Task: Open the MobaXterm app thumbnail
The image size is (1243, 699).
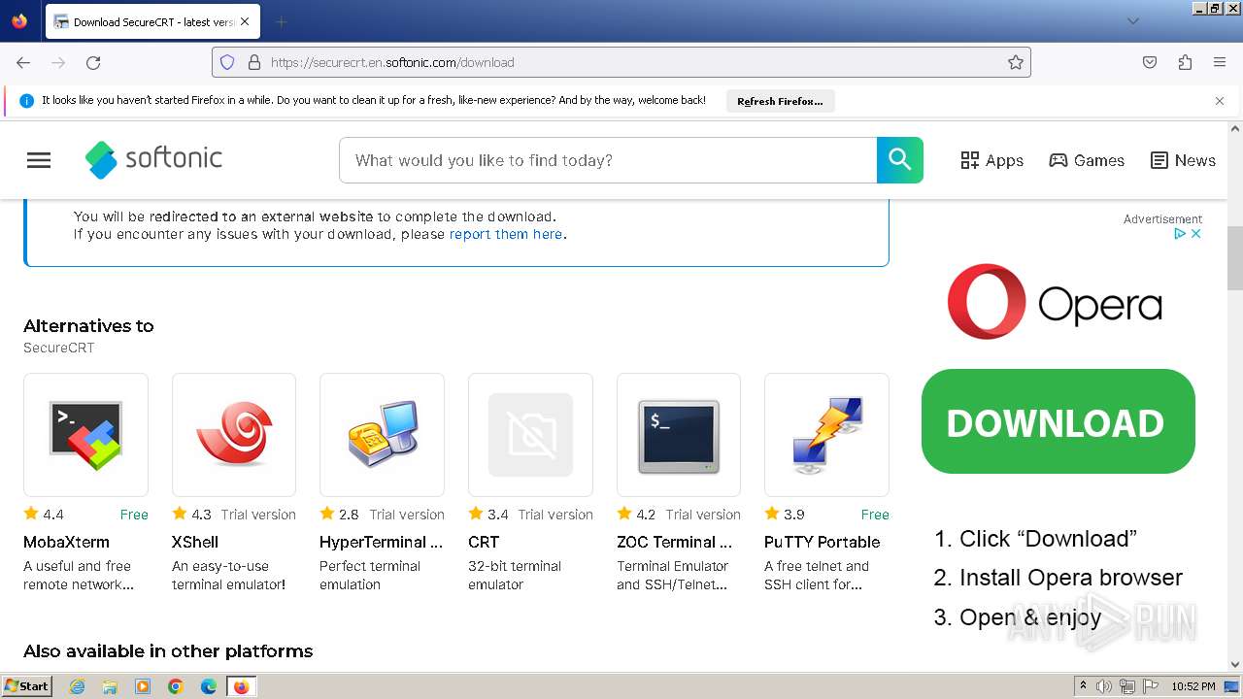Action: 85,435
